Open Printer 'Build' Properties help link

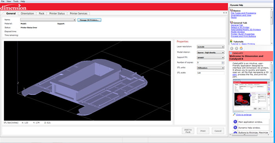click(x=242, y=34)
